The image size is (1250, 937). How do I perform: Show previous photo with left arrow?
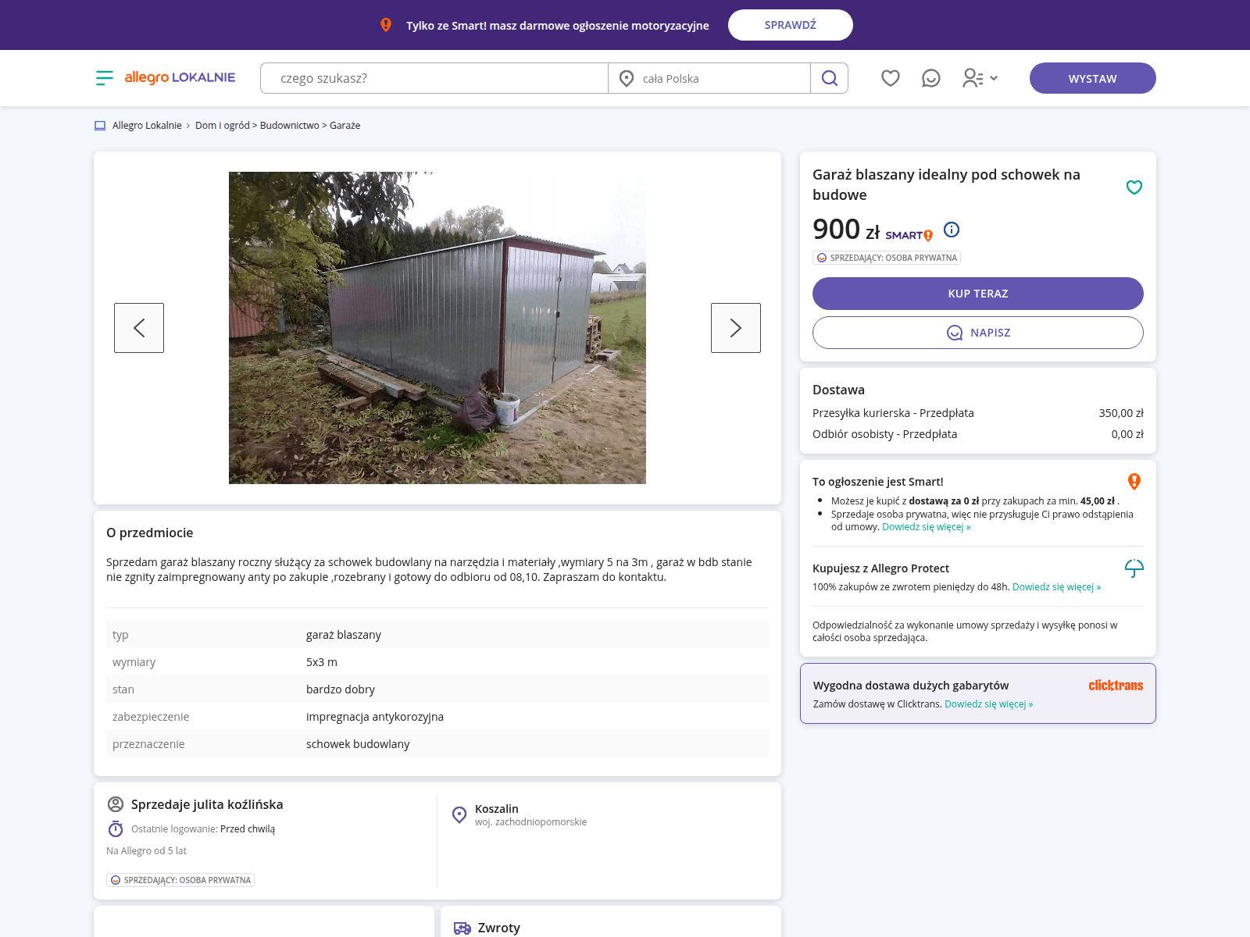pyautogui.click(x=139, y=328)
